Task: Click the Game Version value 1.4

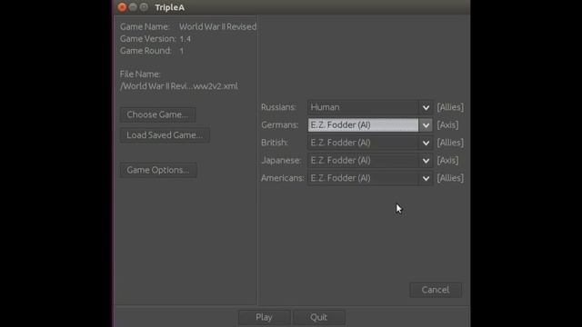Action: coord(186,39)
